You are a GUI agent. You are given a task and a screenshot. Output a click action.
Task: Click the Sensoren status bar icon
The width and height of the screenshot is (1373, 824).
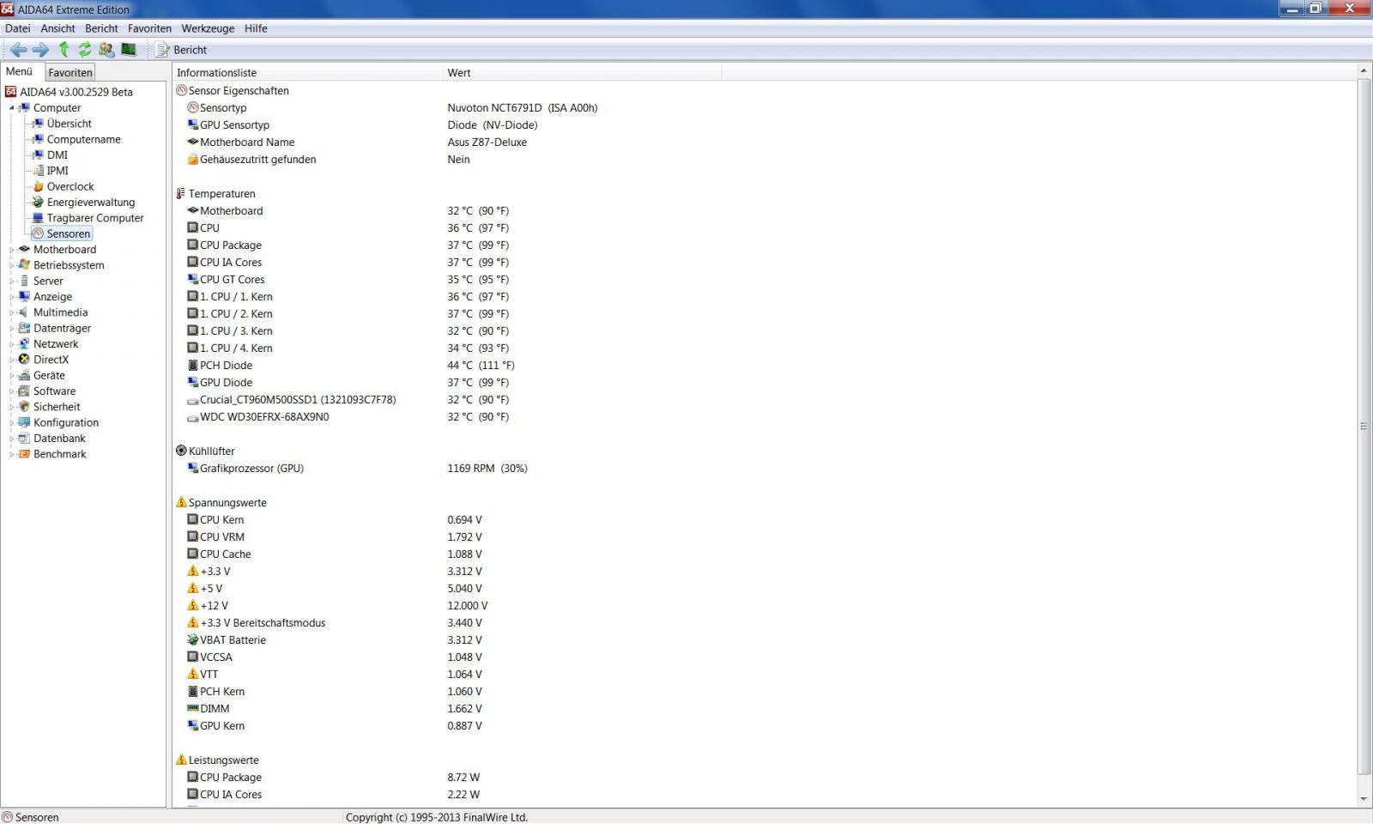(8, 817)
